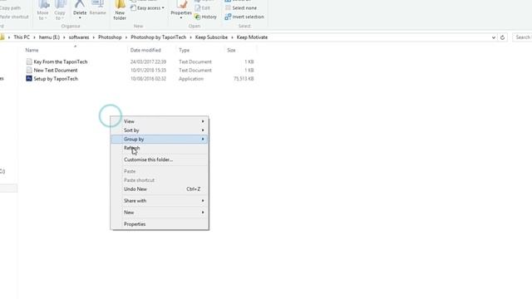Viewport: 532px width, 299px height.
Task: Go to Photoshop by TaponTech breadcrumb
Action: click(159, 37)
